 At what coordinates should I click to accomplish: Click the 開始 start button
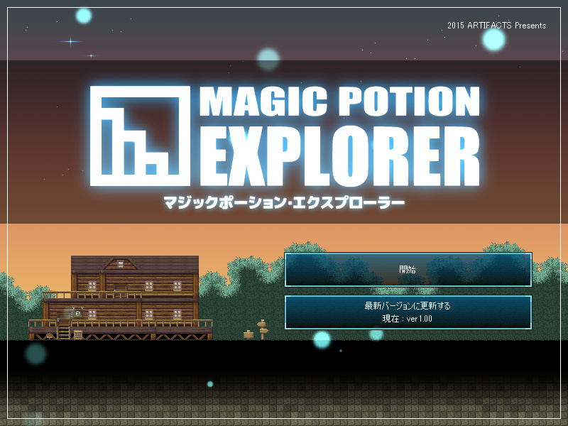(408, 270)
